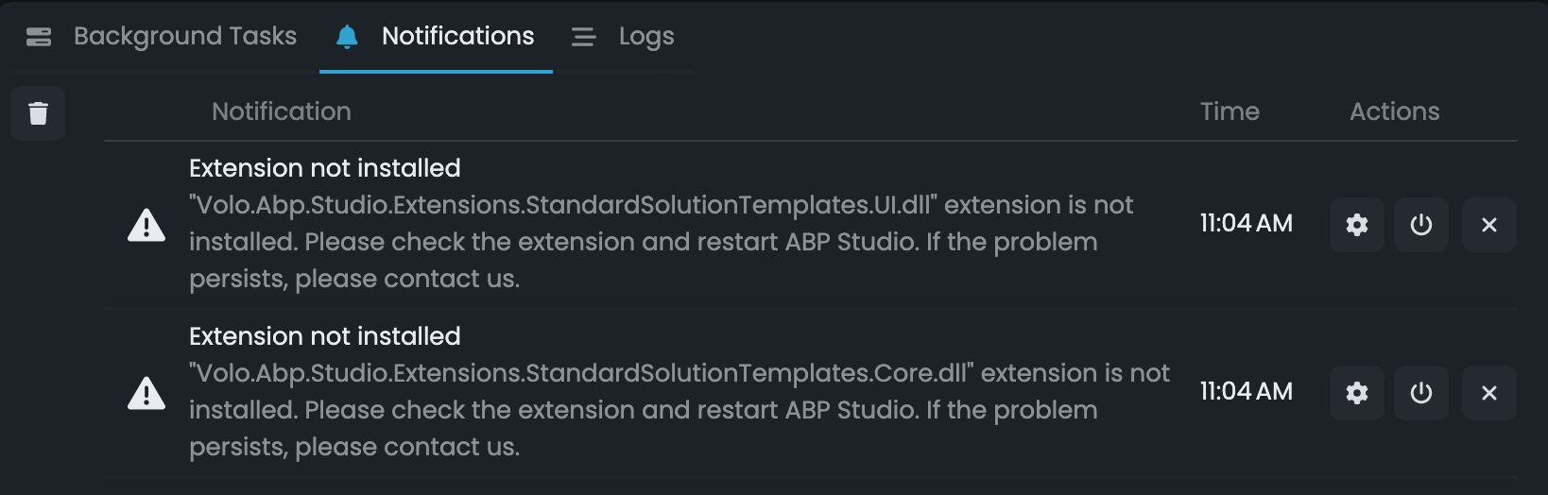Click the trash icon to clear notifications
Image resolution: width=1548 pixels, height=495 pixels.
(38, 113)
